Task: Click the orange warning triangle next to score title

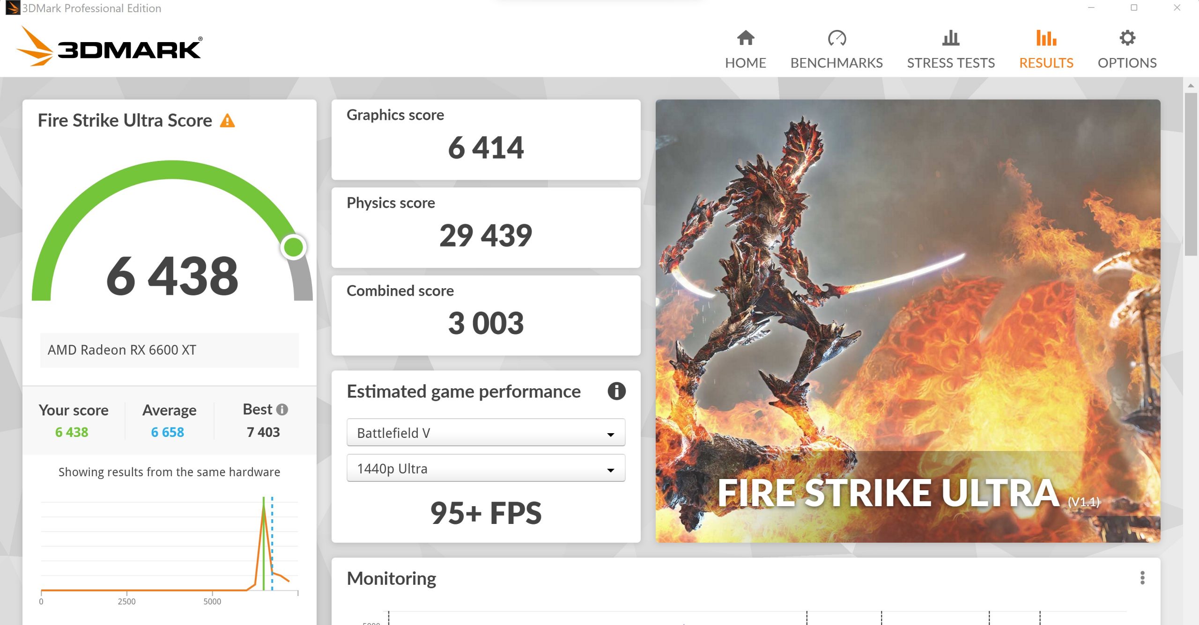Action: click(x=228, y=121)
